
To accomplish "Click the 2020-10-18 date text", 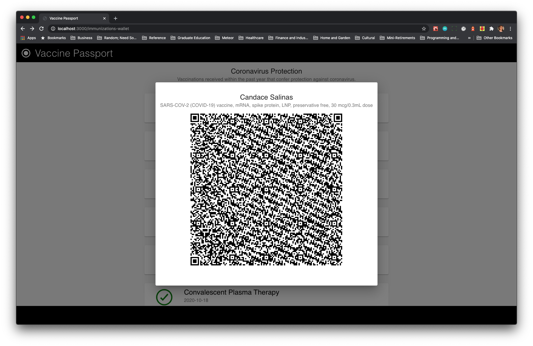I will [196, 300].
